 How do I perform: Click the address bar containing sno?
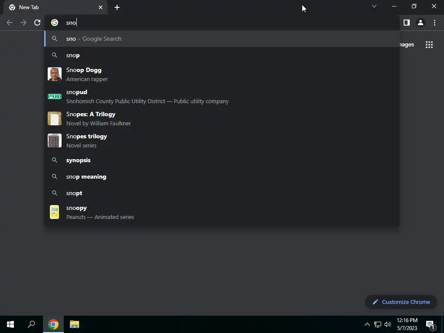[x=222, y=23]
